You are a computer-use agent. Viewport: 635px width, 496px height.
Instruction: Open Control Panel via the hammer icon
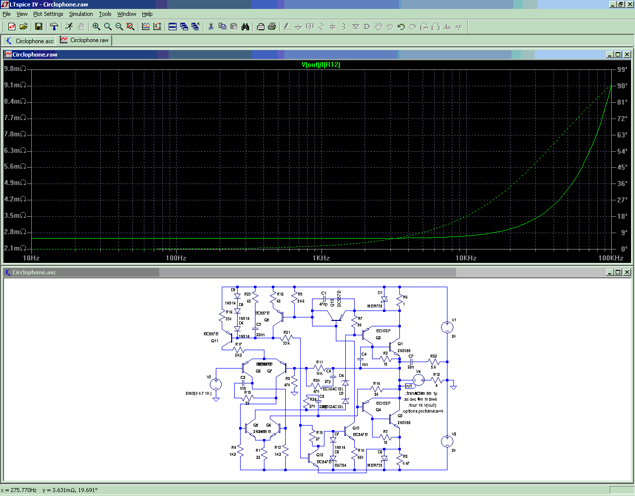point(54,27)
